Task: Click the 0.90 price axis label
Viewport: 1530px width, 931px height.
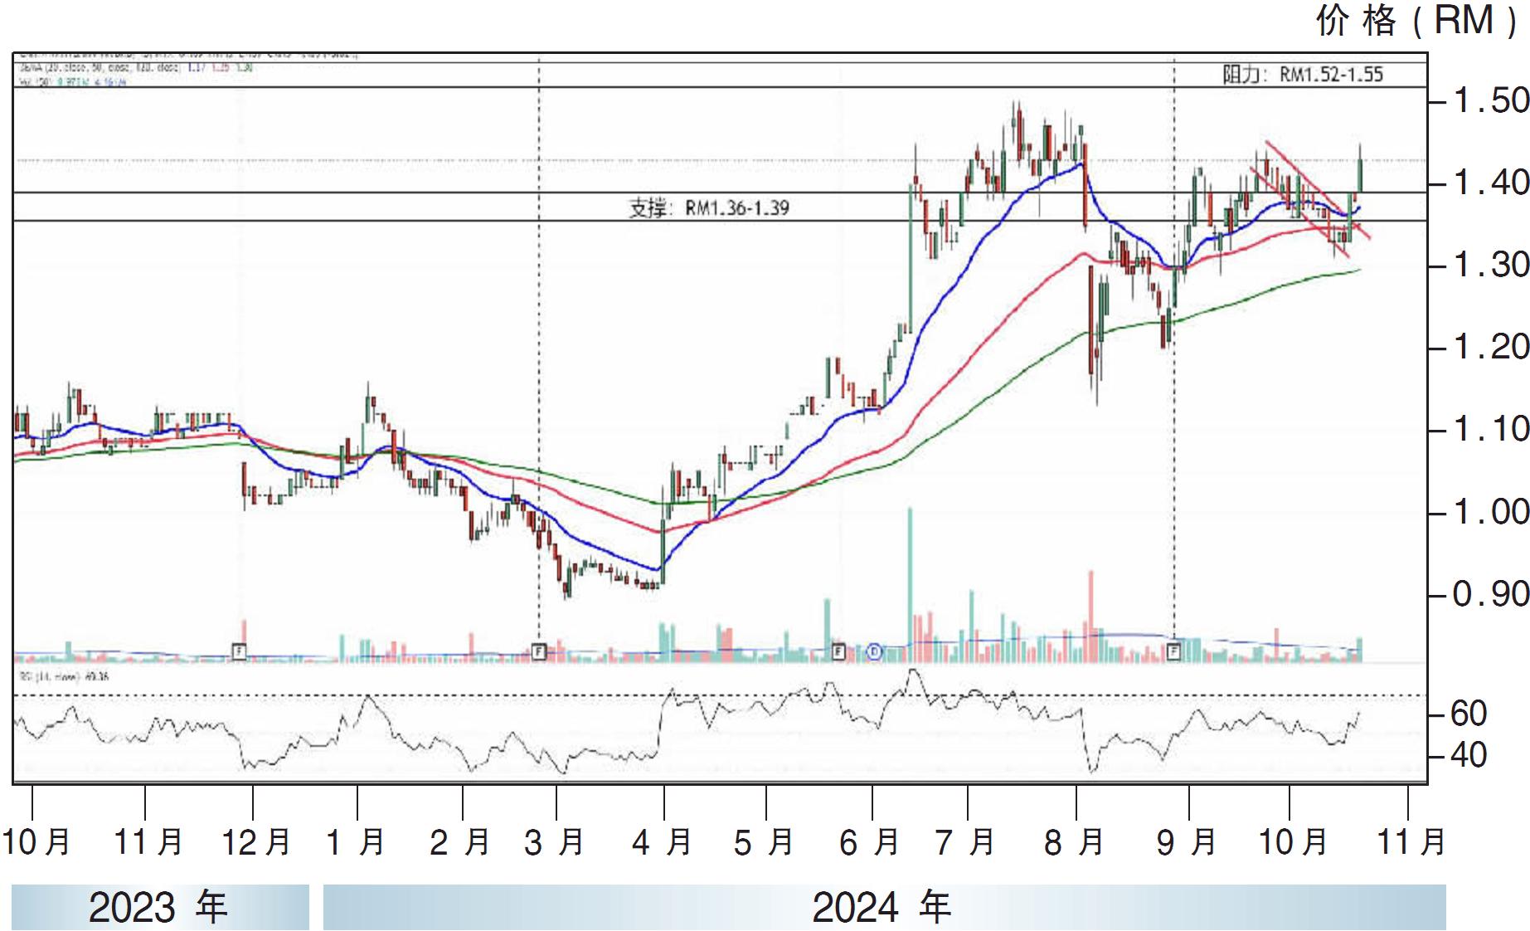Action: click(1491, 593)
